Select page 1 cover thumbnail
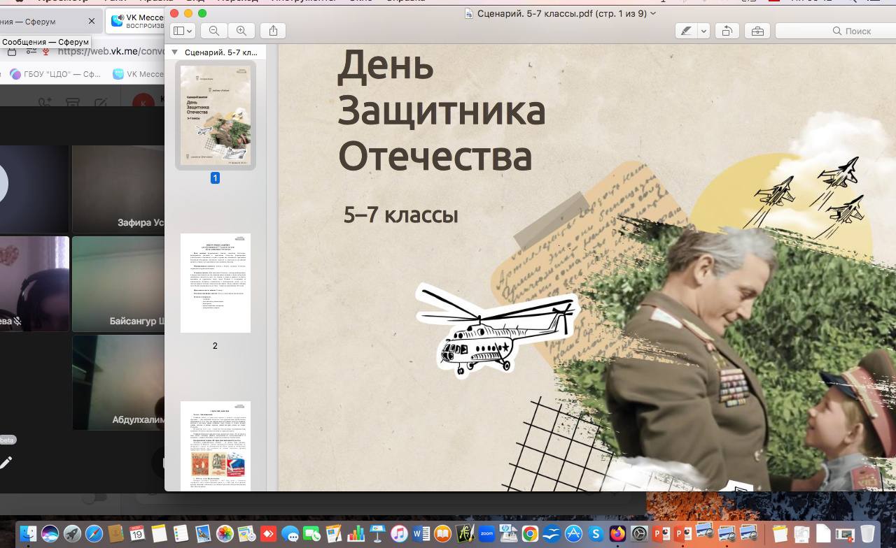The image size is (896, 548). pos(215,115)
